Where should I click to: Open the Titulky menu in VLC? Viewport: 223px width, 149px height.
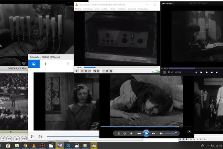tap(113, 9)
